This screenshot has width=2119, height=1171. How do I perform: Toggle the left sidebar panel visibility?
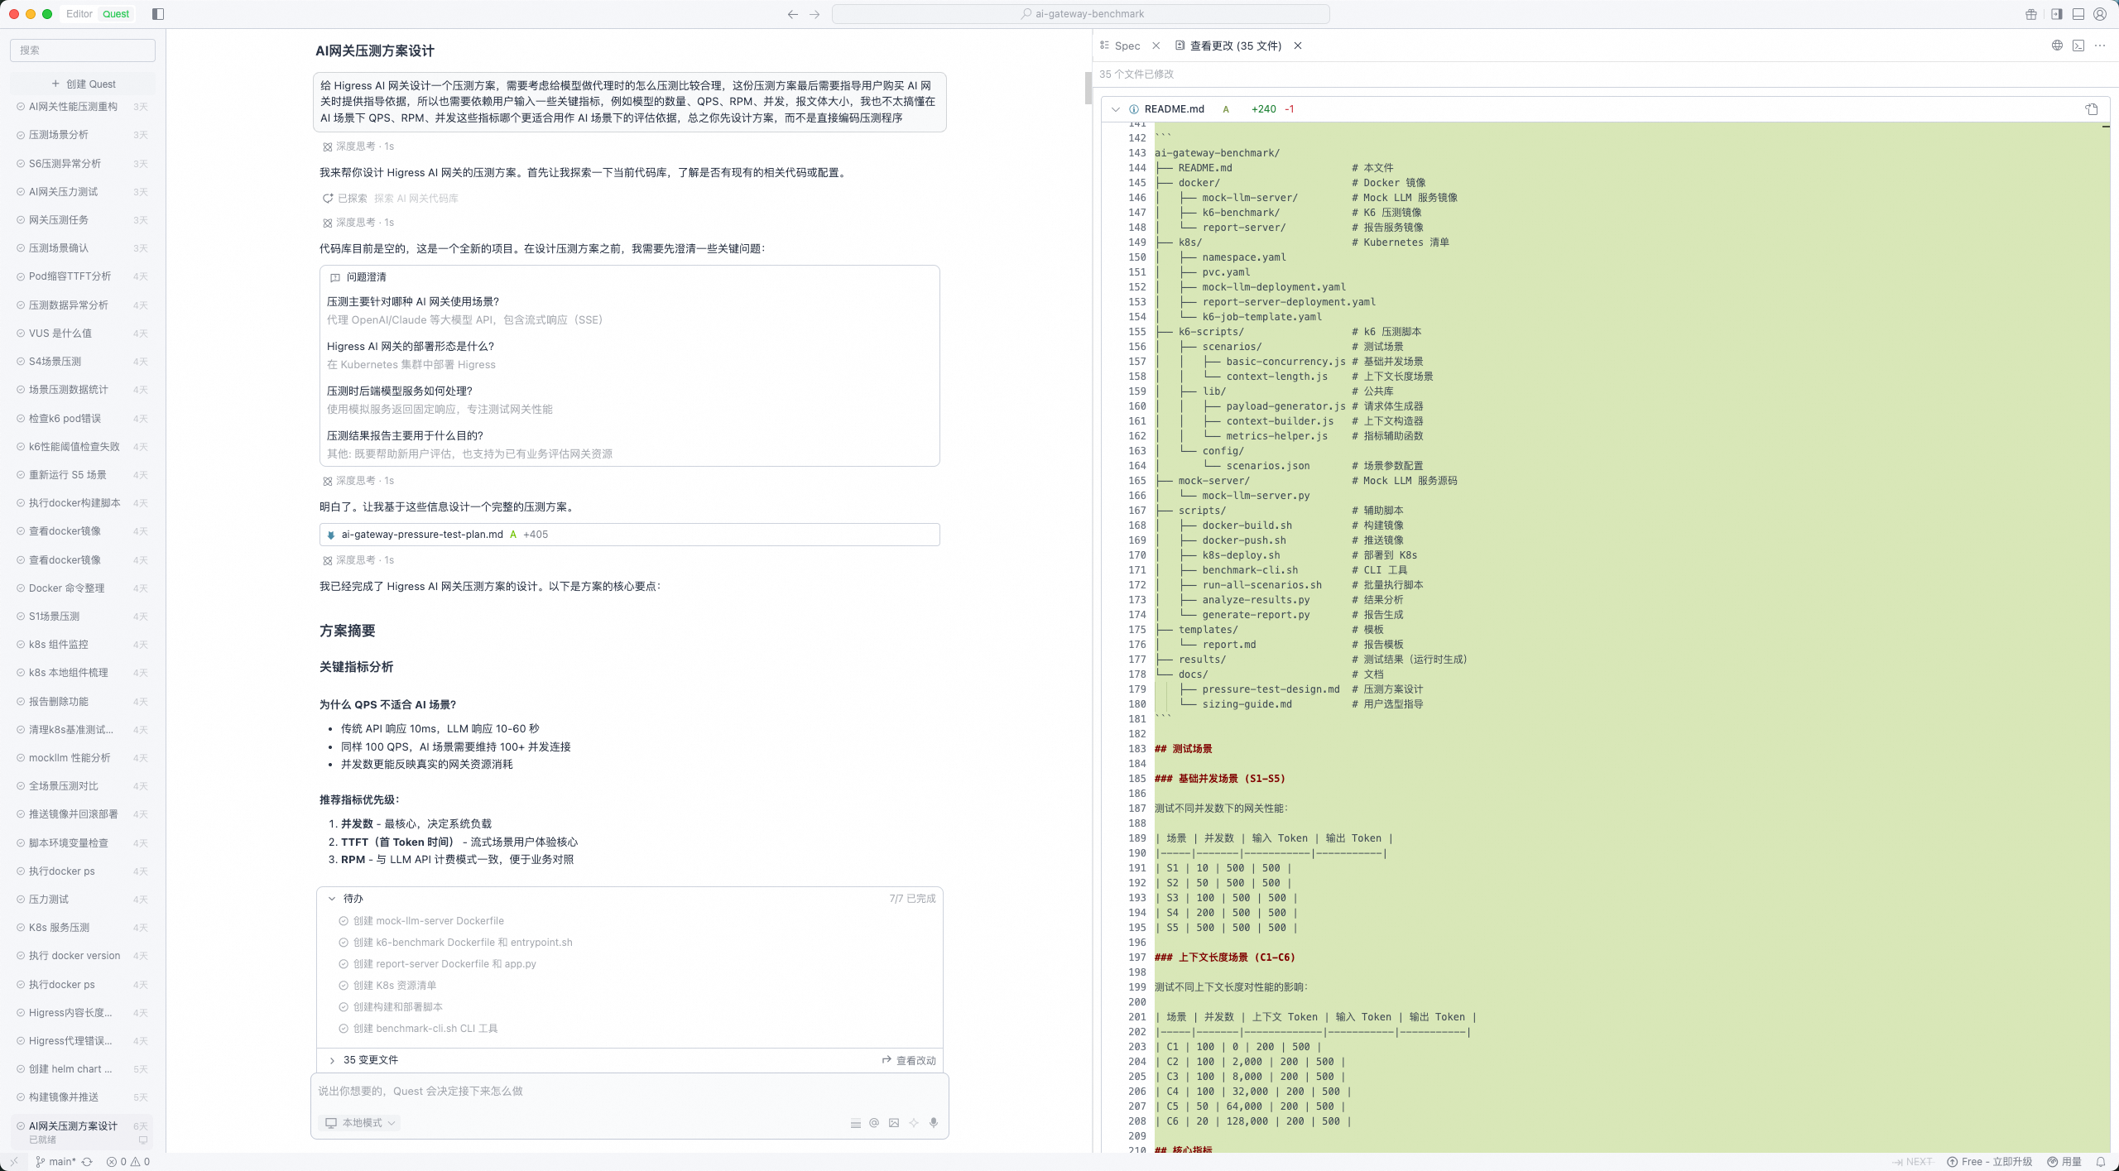tap(158, 14)
